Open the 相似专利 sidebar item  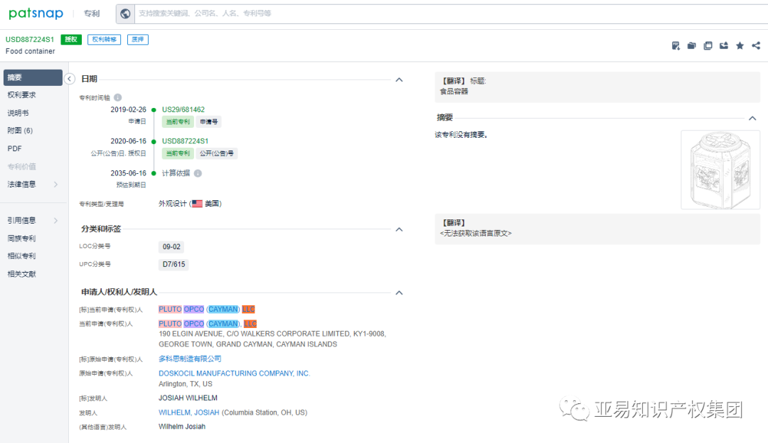pos(21,256)
